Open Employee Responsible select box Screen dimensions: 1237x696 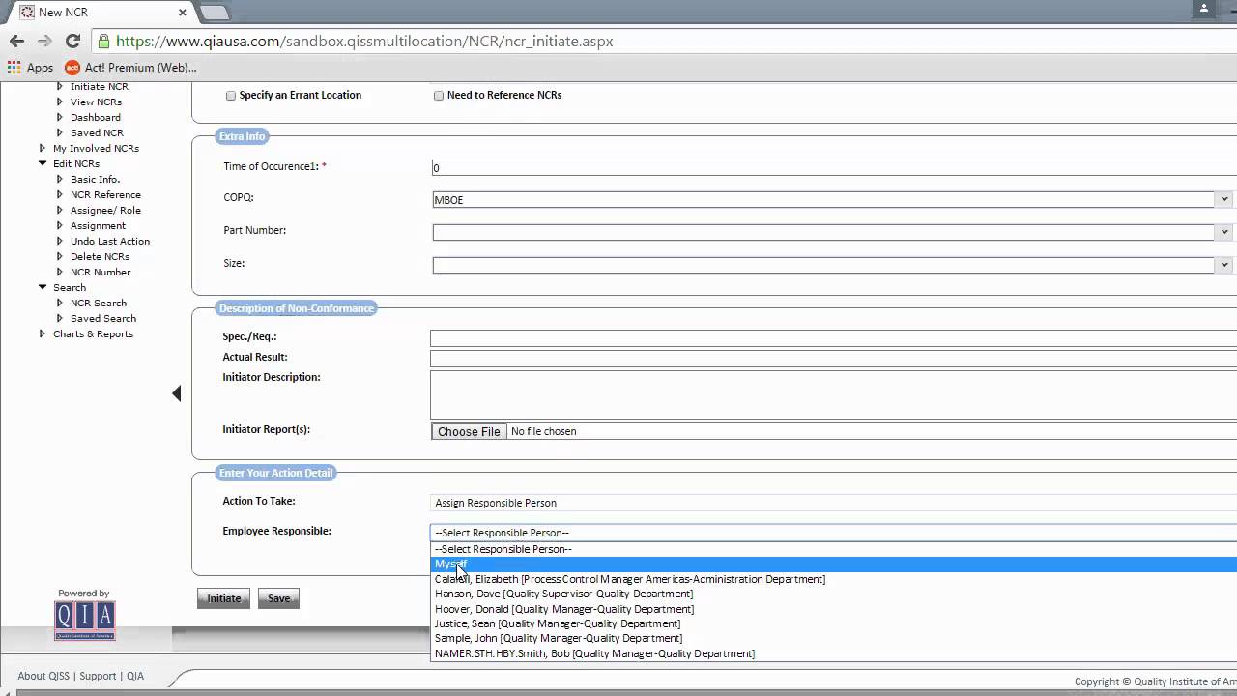(833, 533)
